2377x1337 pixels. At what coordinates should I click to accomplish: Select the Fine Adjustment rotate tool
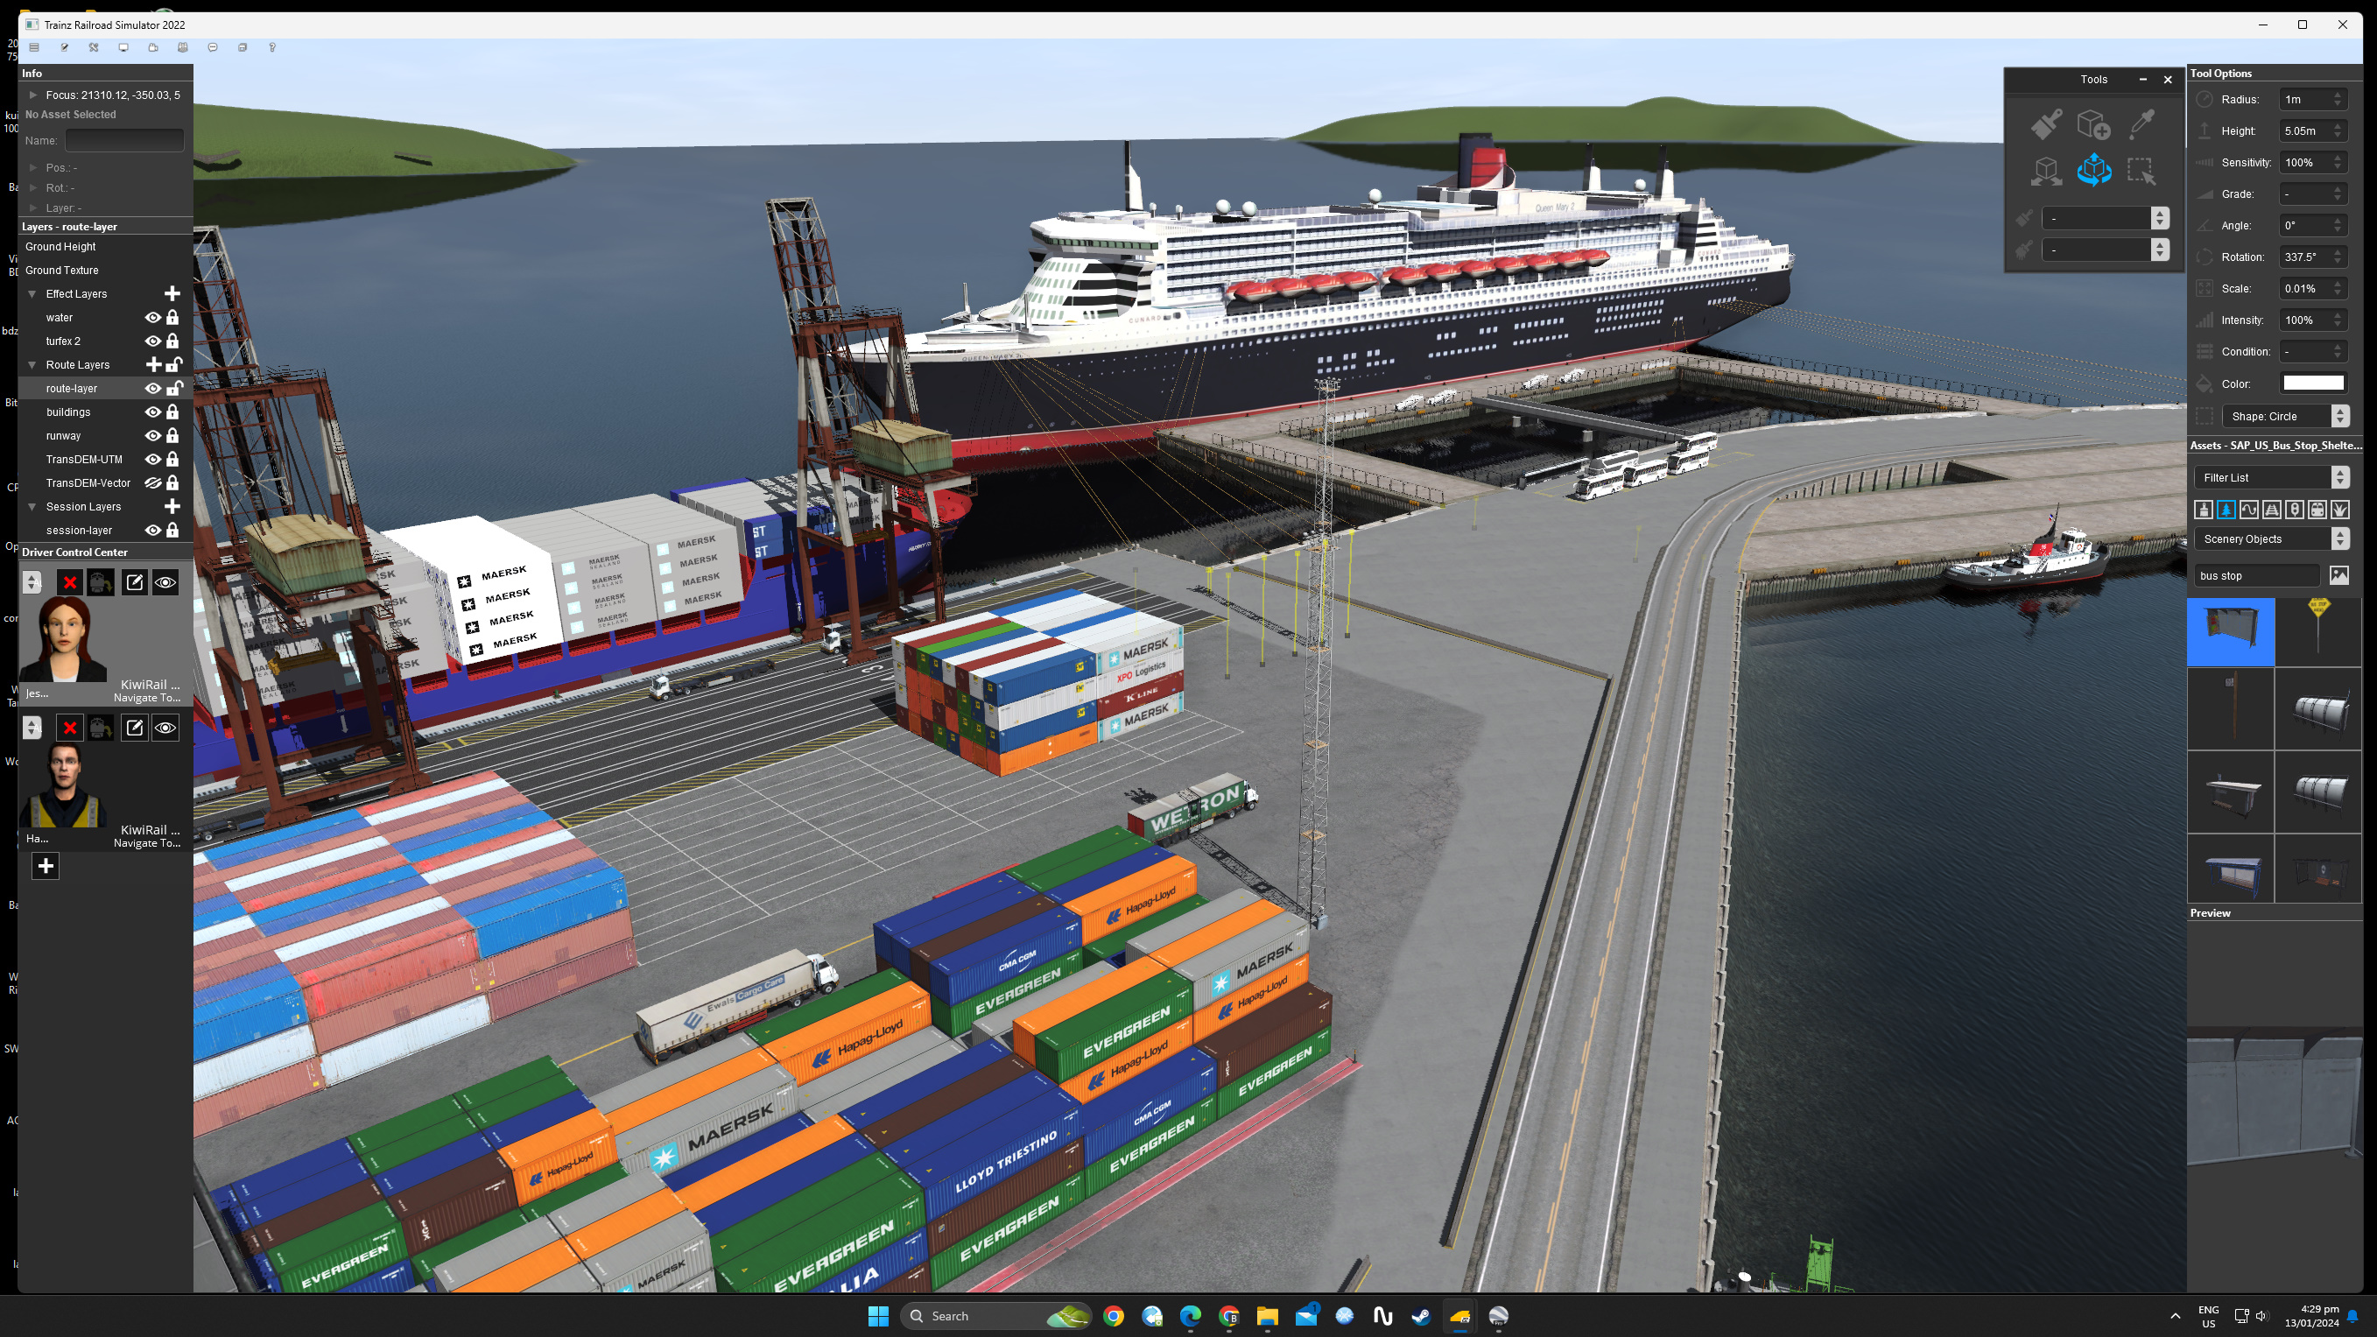tap(2092, 170)
